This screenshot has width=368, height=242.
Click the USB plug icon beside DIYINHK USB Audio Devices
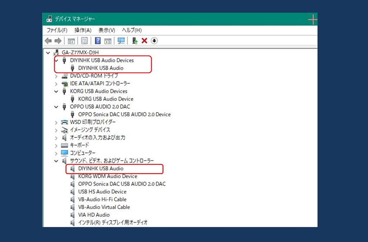pos(64,60)
